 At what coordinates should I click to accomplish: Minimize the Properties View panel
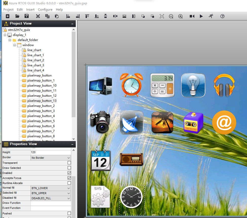pos(72,144)
